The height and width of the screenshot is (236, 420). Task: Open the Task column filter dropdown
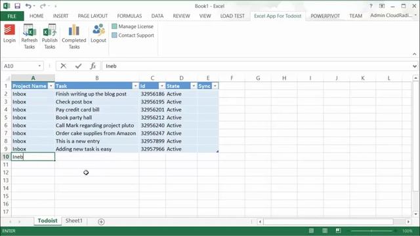(135, 86)
